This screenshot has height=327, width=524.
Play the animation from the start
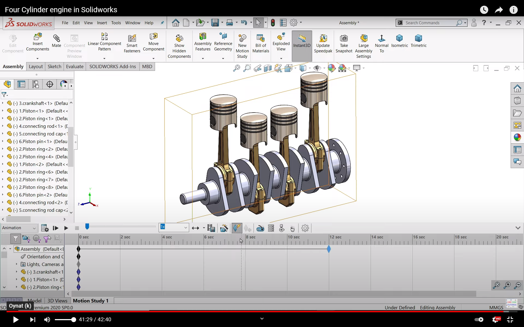55,228
